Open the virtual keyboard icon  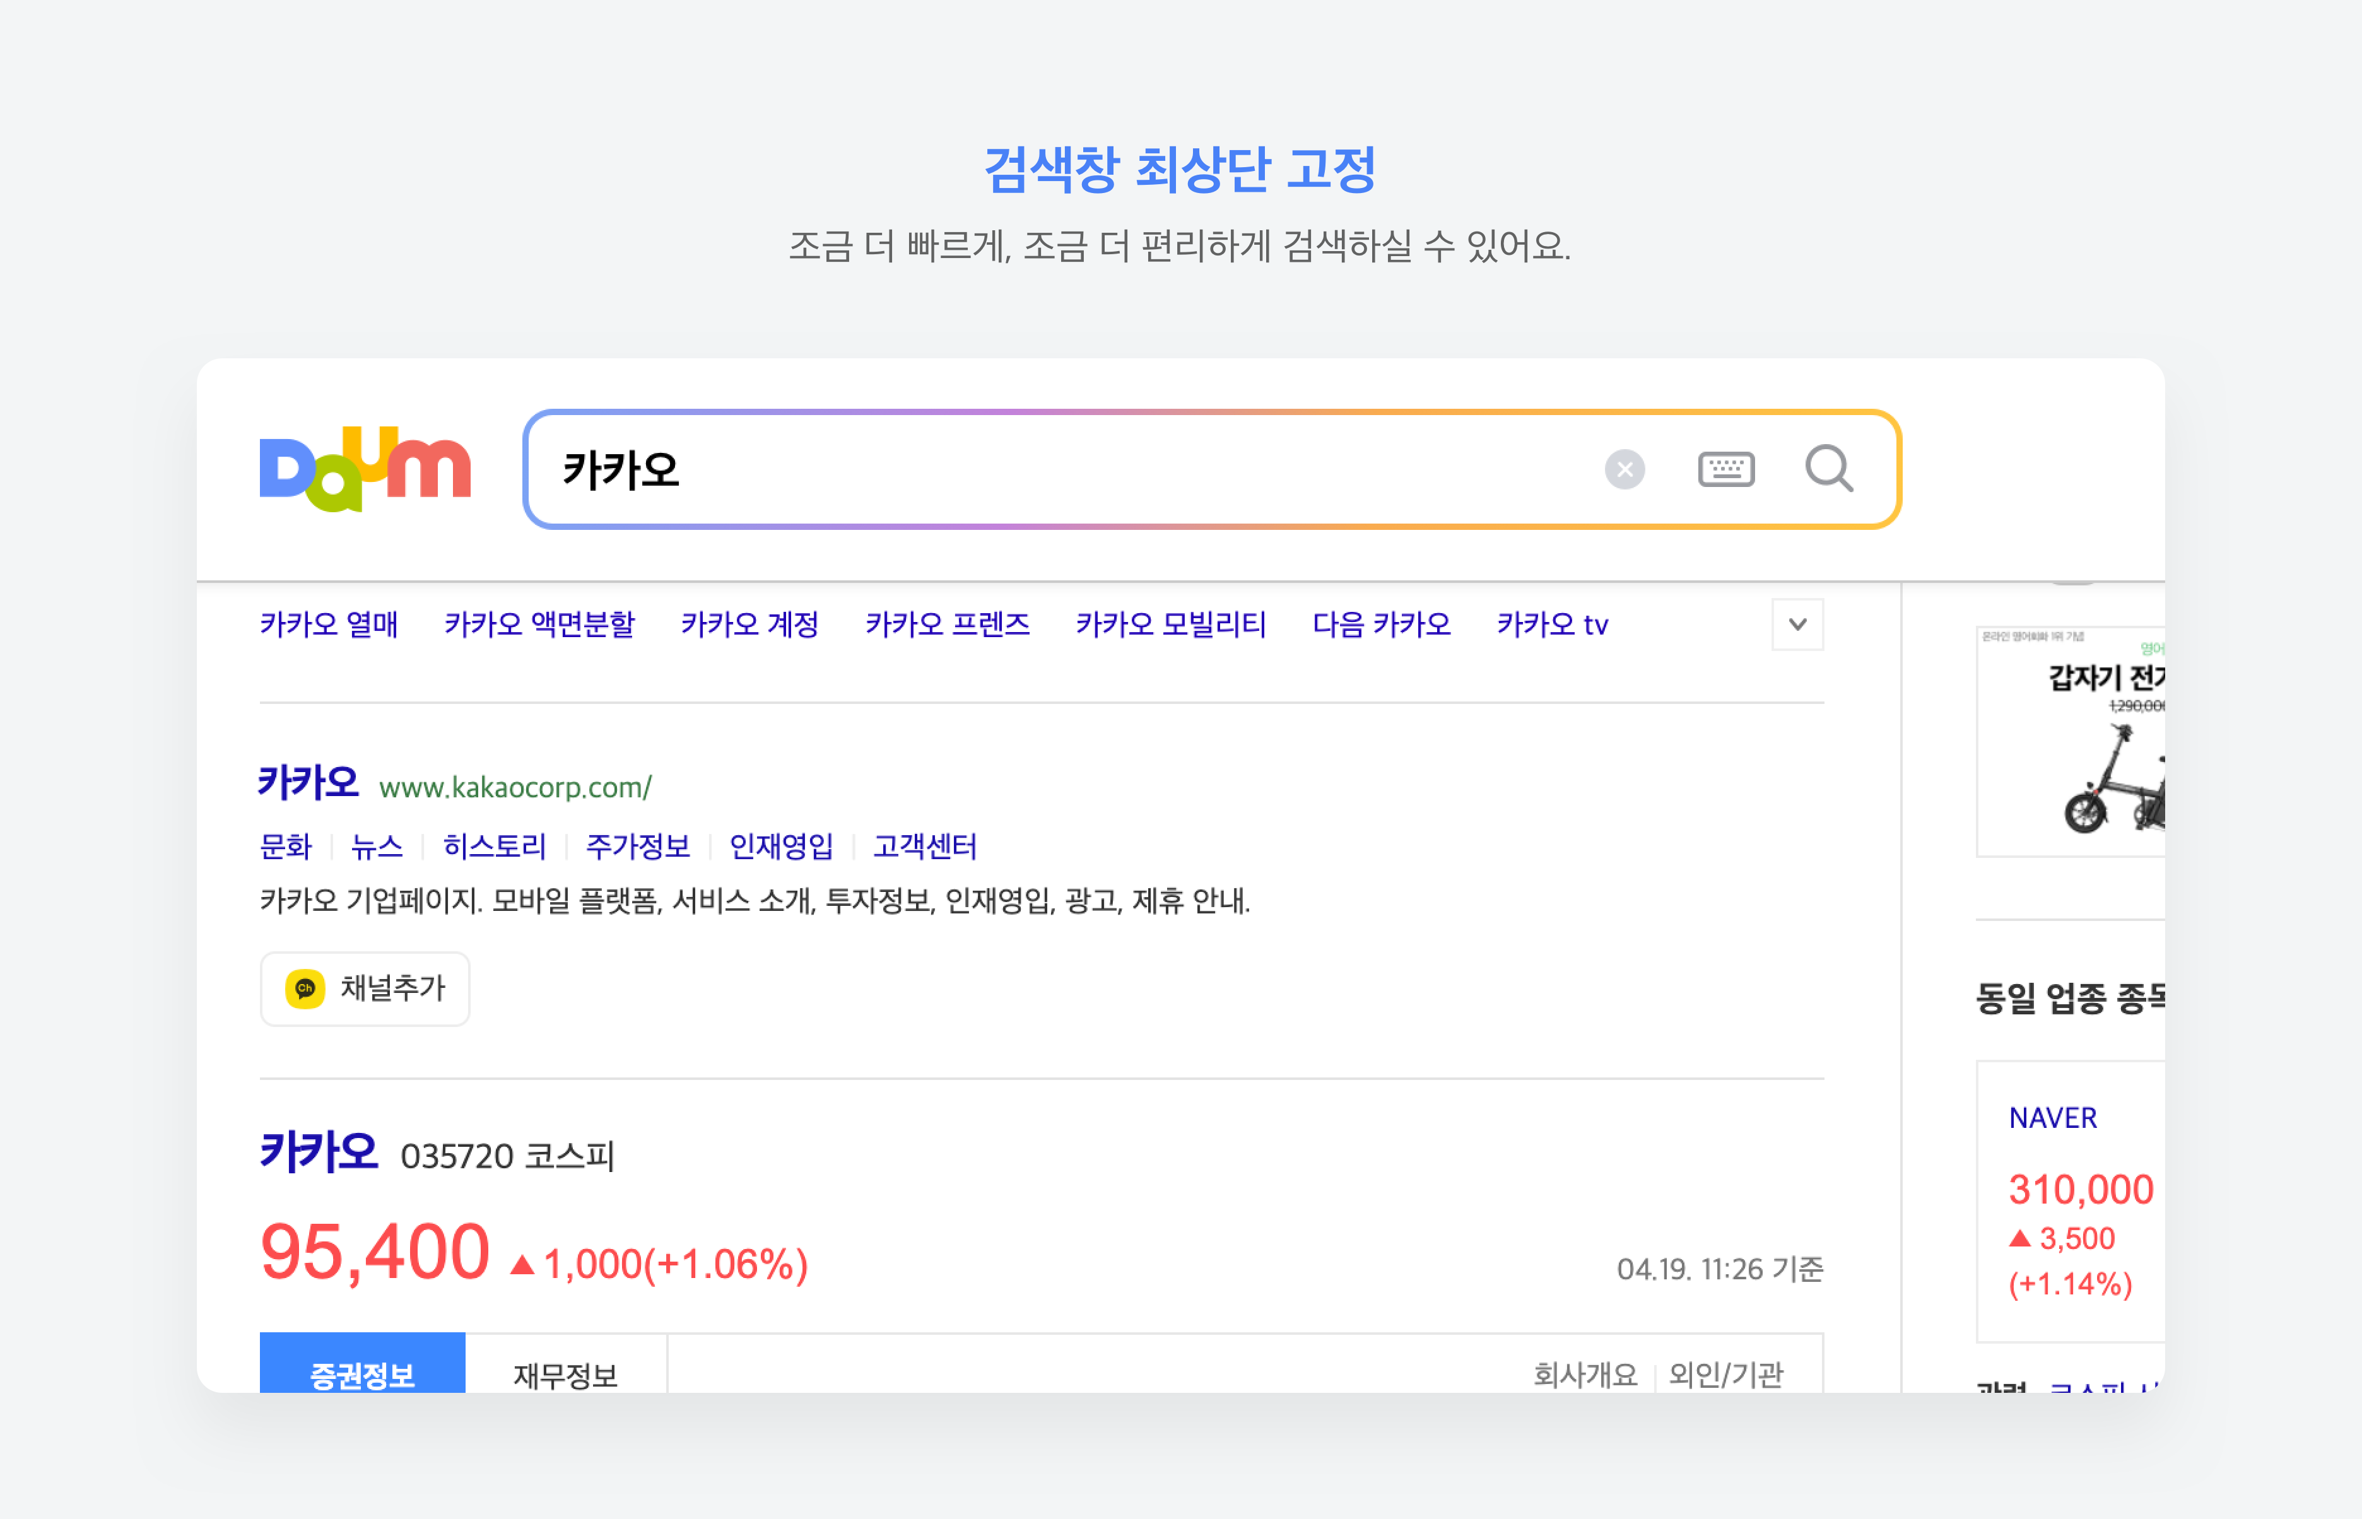coord(1726,469)
